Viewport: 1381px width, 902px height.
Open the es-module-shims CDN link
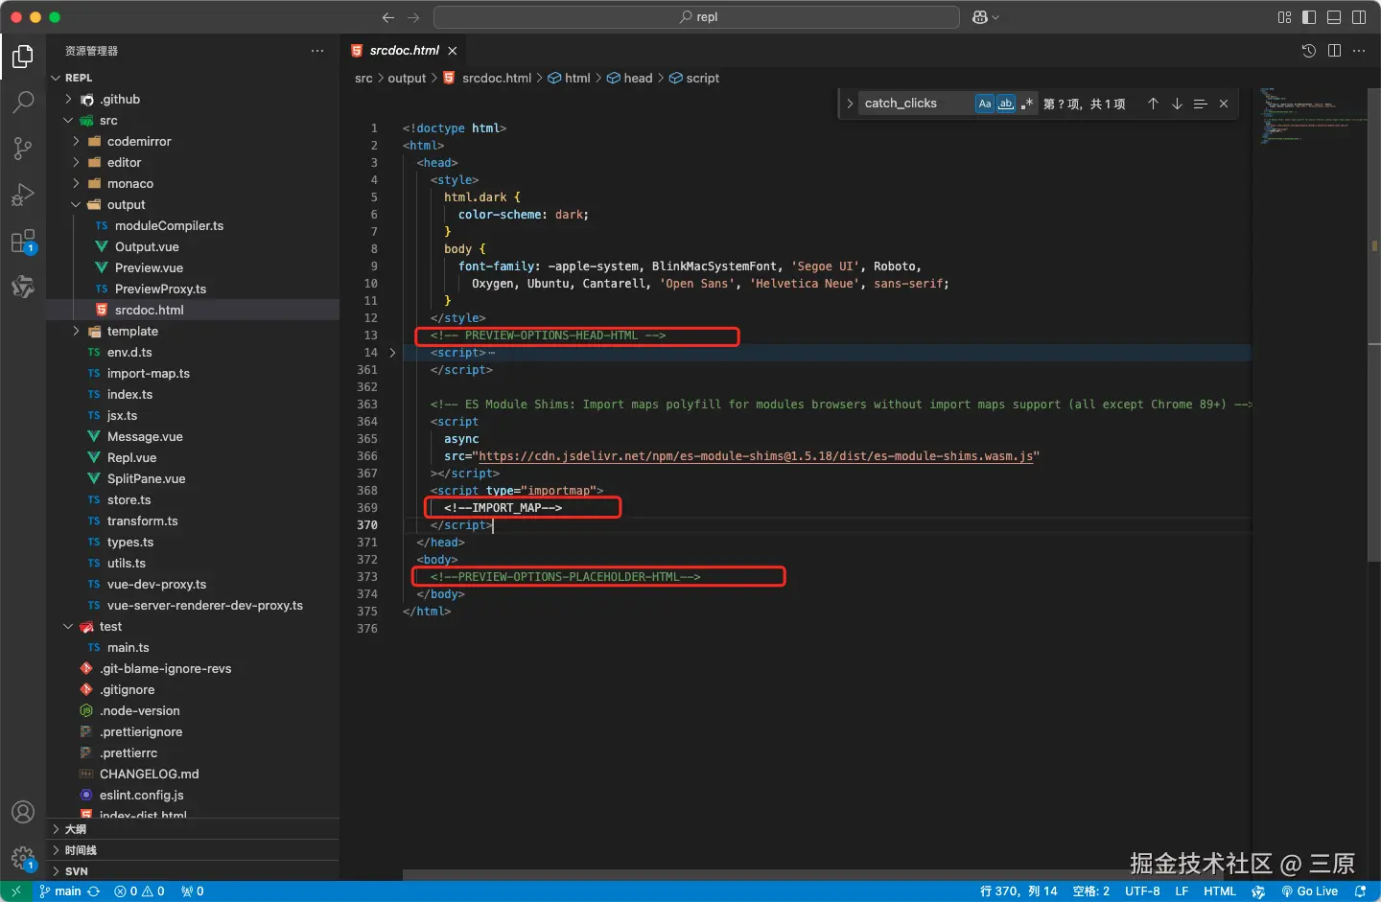tap(756, 456)
